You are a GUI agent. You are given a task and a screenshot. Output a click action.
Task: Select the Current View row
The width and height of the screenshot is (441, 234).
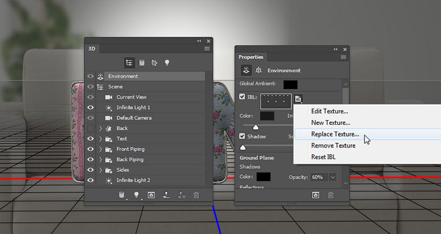point(151,97)
